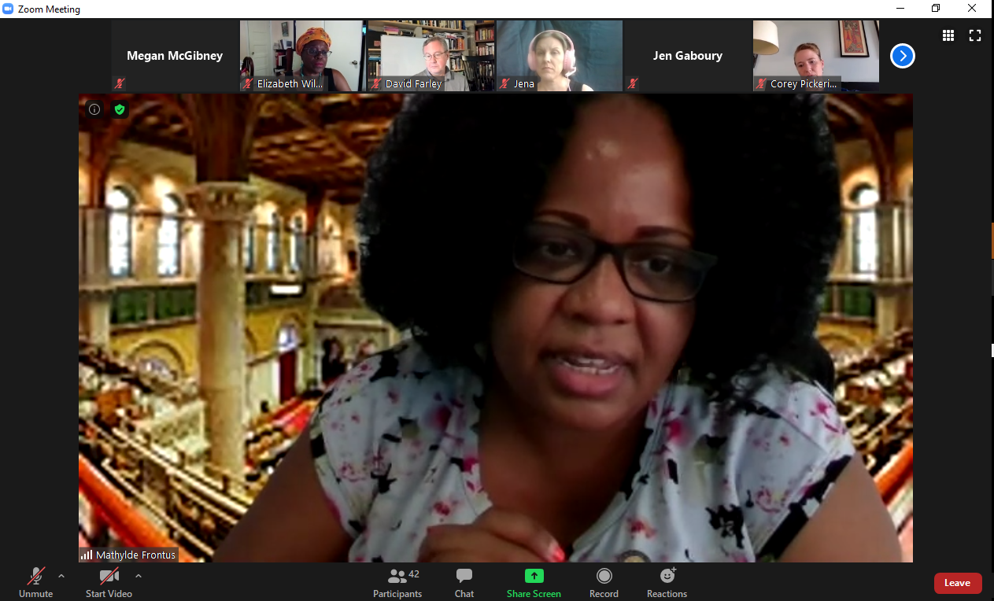Click muted mic icon beside Elizabeth Wil...
Image resolution: width=994 pixels, height=601 pixels.
249,83
